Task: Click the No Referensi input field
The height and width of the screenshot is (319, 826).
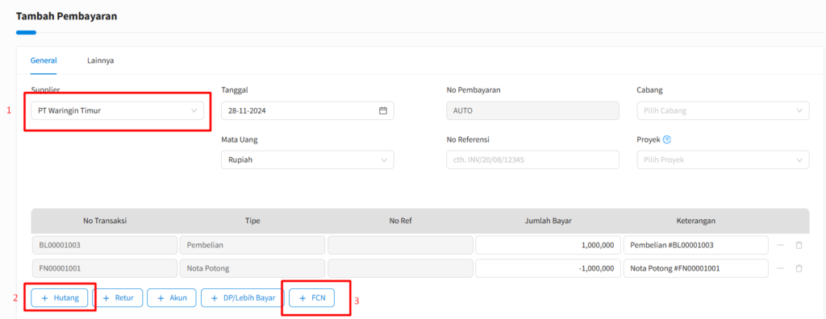Action: [x=532, y=160]
